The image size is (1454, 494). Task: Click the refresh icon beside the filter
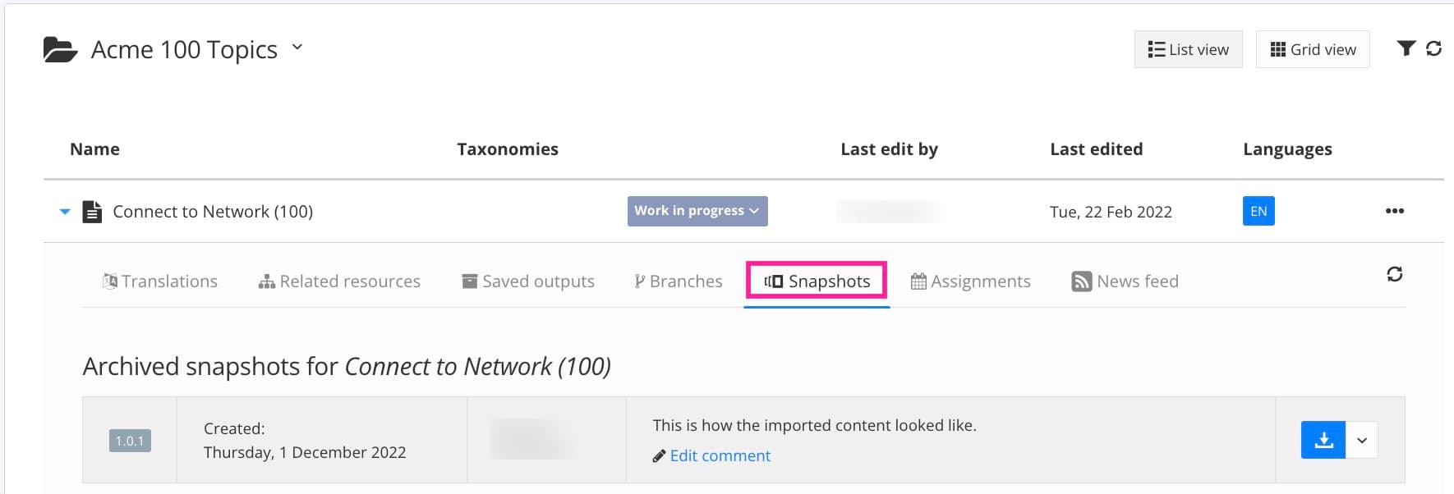pos(1434,48)
